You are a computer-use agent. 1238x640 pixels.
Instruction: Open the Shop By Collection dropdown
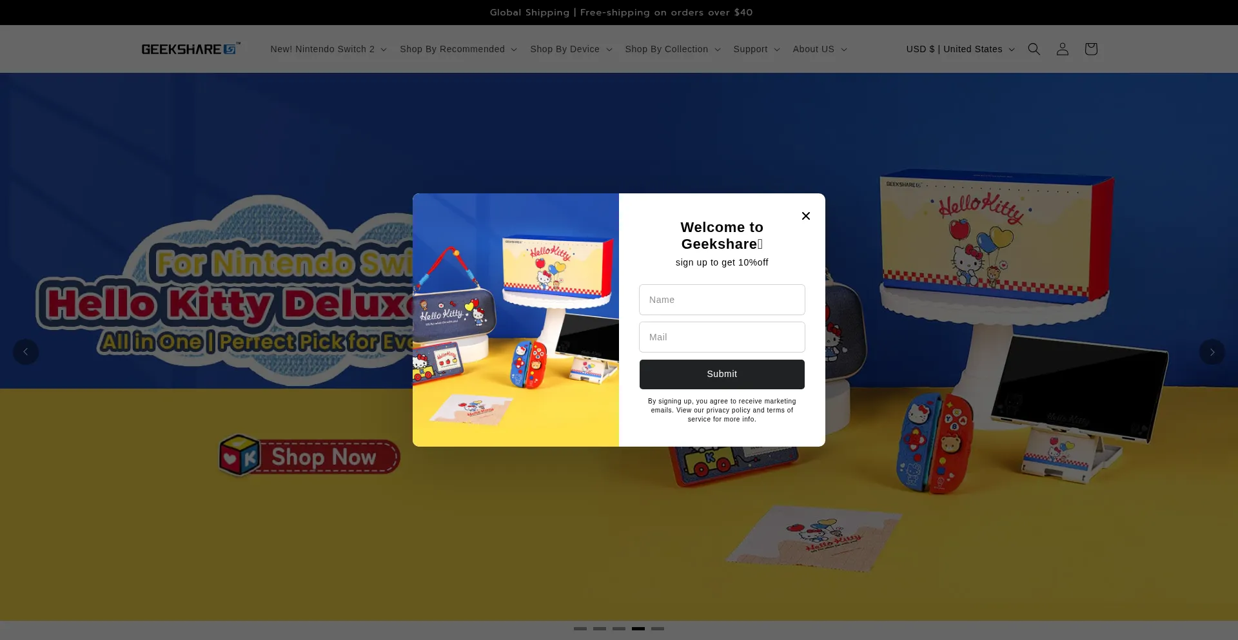click(672, 49)
